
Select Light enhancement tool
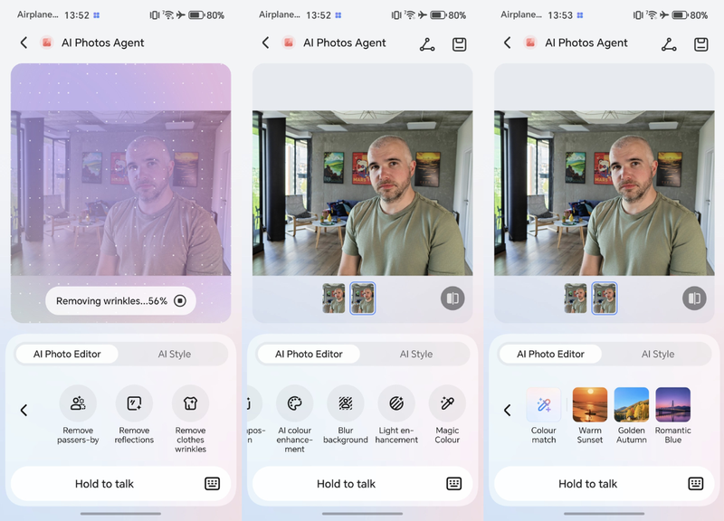click(x=396, y=414)
